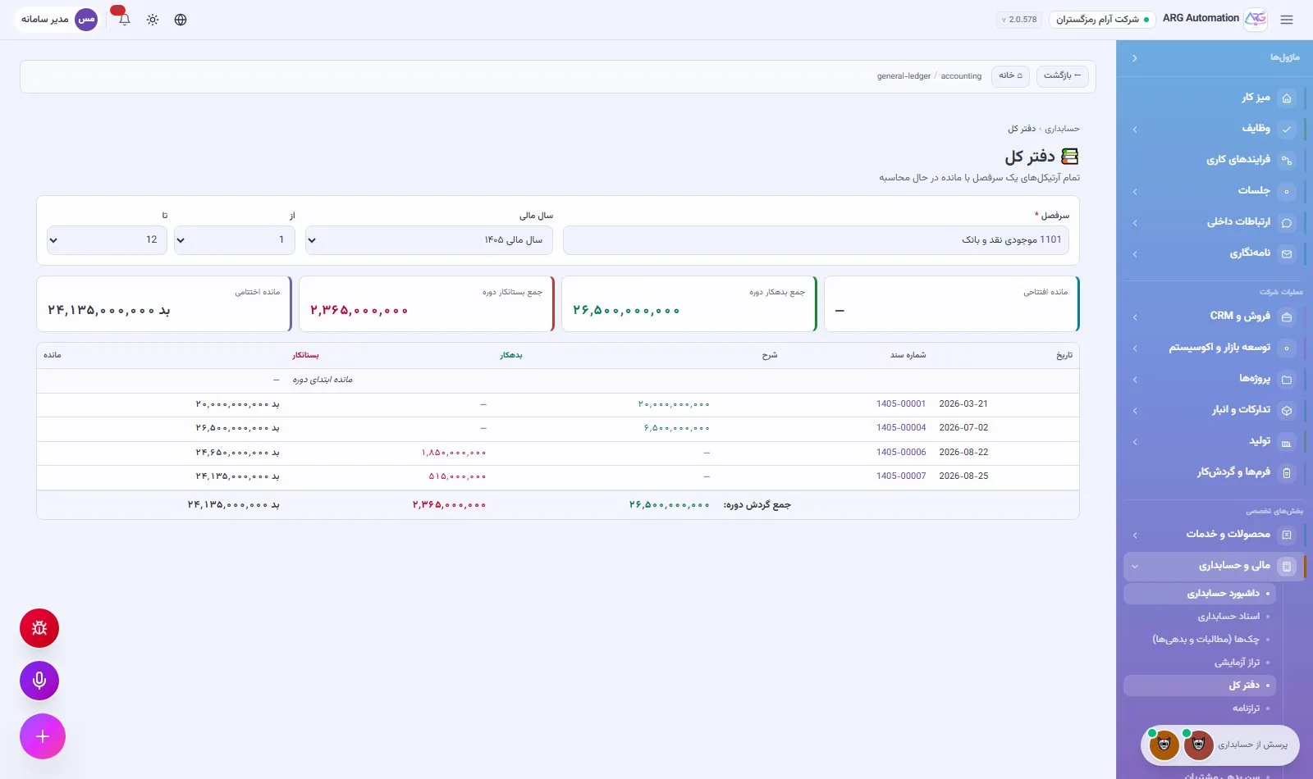Open پروژه‌ها folder icon in sidebar
The height and width of the screenshot is (779, 1313).
tap(1286, 380)
